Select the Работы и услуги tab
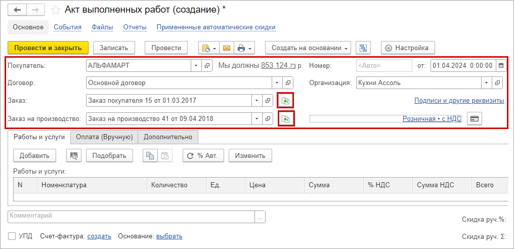Viewport: 514px width, 249px height. point(39,137)
